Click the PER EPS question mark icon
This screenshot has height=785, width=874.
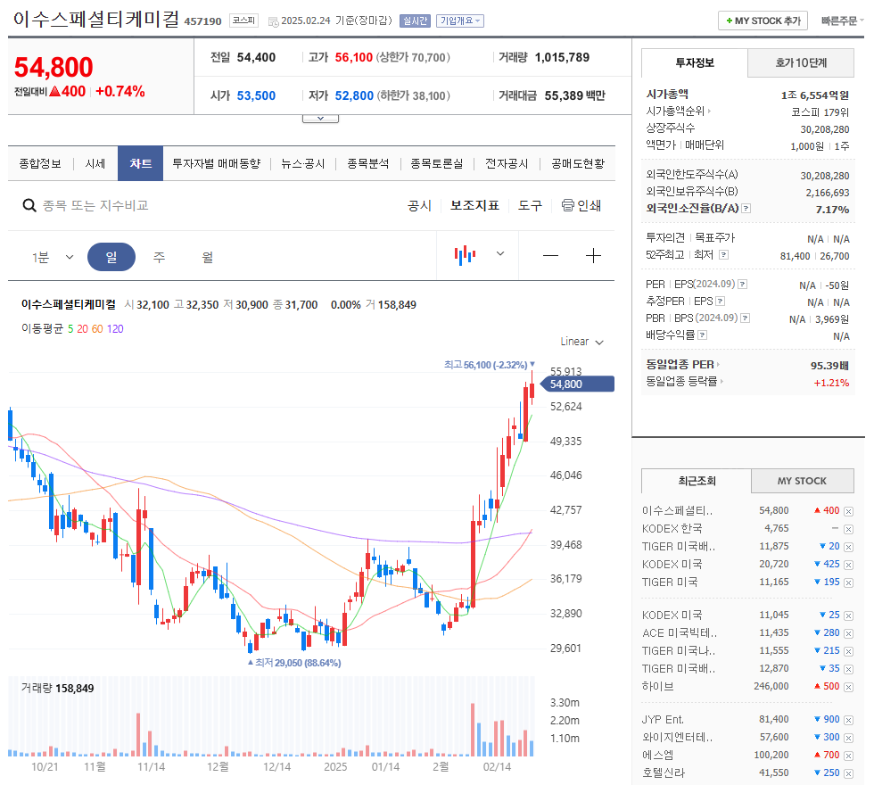coord(741,285)
